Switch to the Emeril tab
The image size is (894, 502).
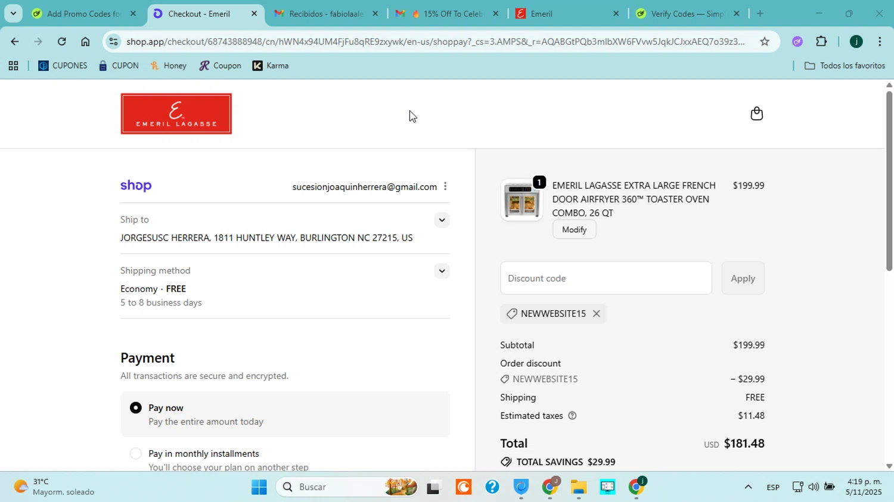[567, 14]
